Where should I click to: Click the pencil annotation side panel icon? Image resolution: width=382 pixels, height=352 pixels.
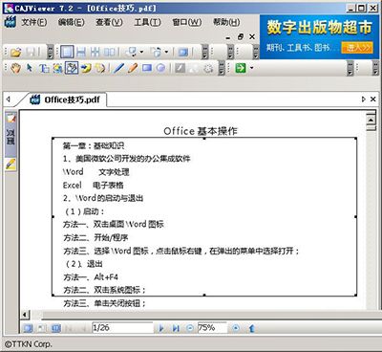point(11,165)
